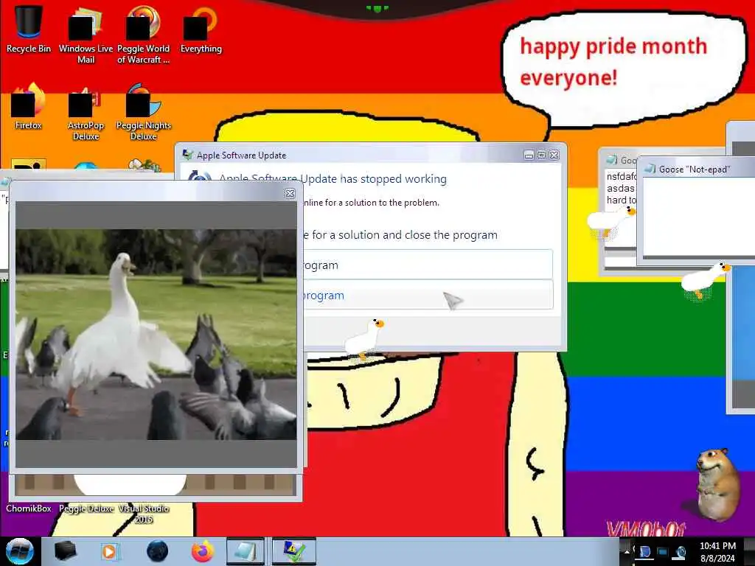Viewport: 755px width, 566px height.
Task: Show hidden system tray icons
Action: point(627,551)
